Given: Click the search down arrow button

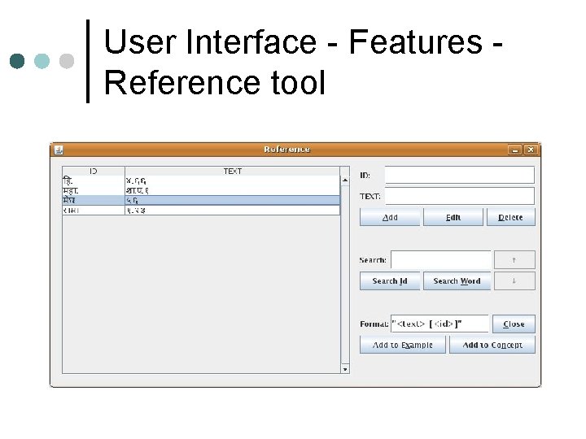Looking at the screenshot, I should click(x=514, y=280).
